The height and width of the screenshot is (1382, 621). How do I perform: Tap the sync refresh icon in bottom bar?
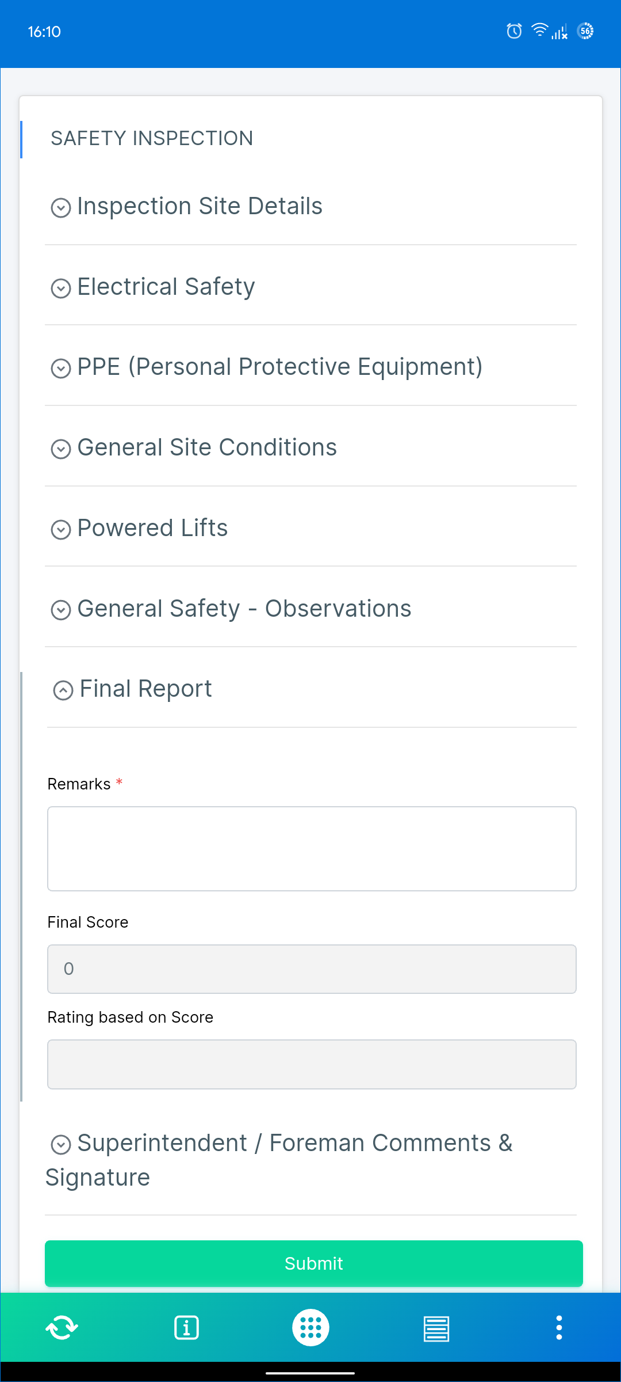coord(62,1328)
